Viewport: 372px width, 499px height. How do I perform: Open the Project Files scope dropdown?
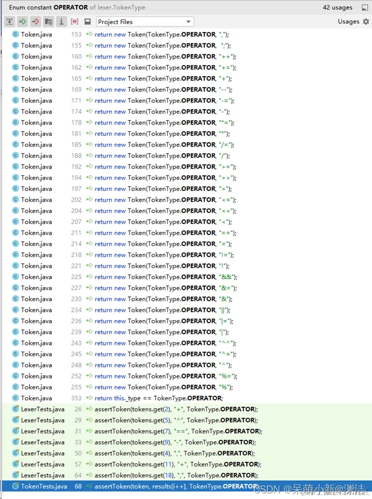click(145, 22)
